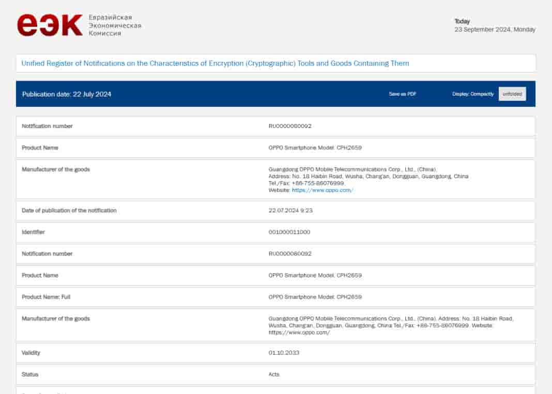Click the Validity row label

pyautogui.click(x=31, y=353)
